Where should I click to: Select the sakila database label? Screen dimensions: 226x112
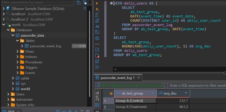click(x=25, y=78)
